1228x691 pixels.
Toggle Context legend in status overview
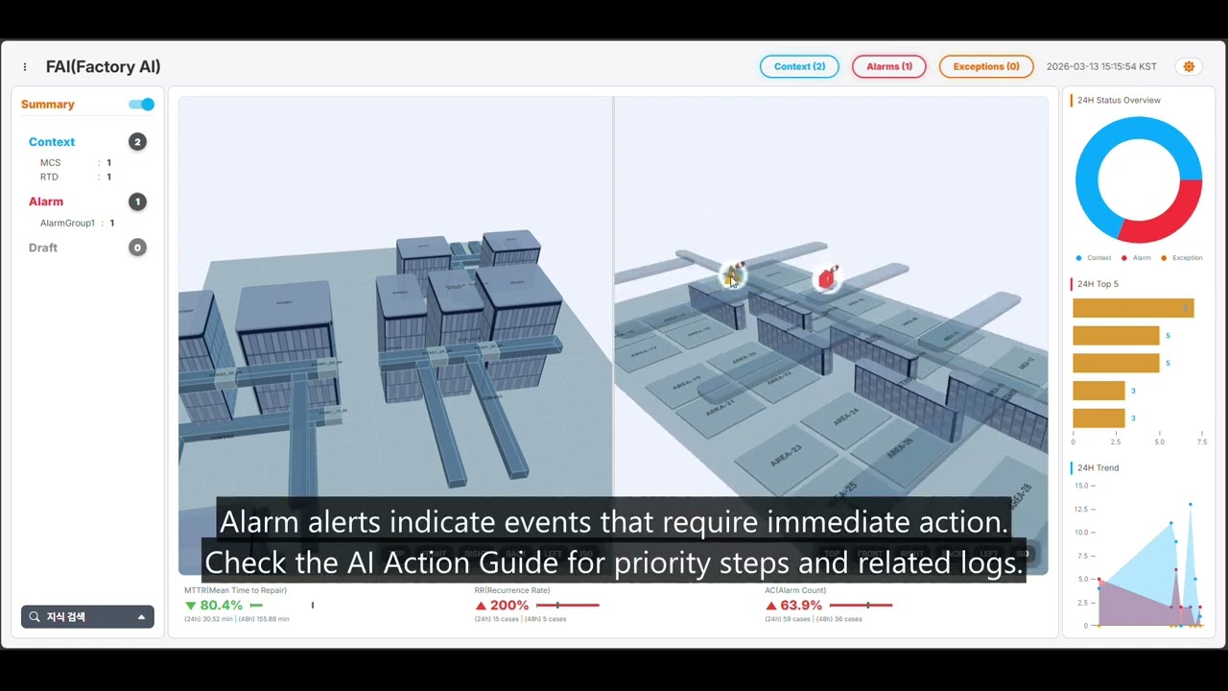pyautogui.click(x=1095, y=258)
